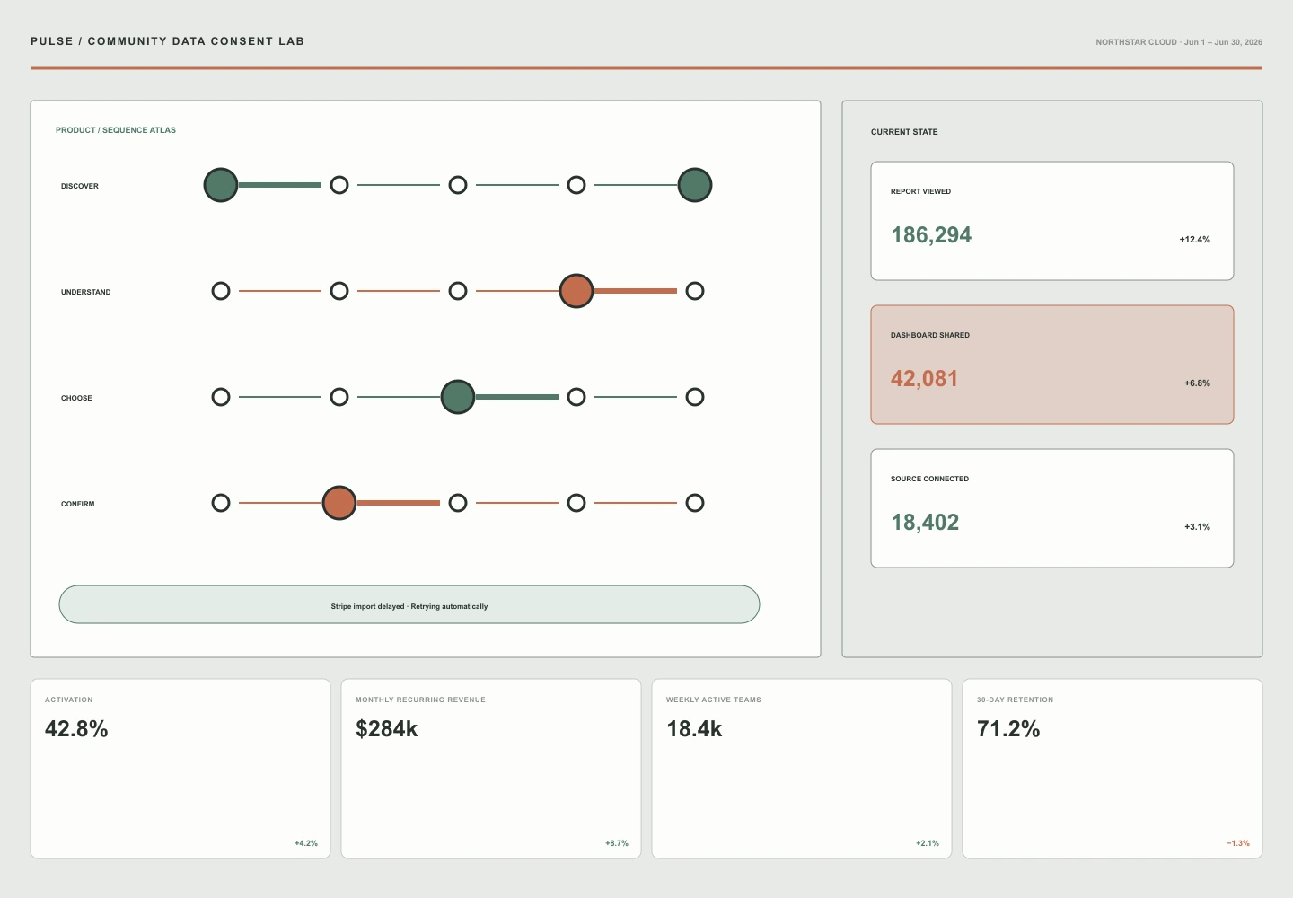Click the Current State panel heading
This screenshot has height=898, width=1293.
click(904, 132)
